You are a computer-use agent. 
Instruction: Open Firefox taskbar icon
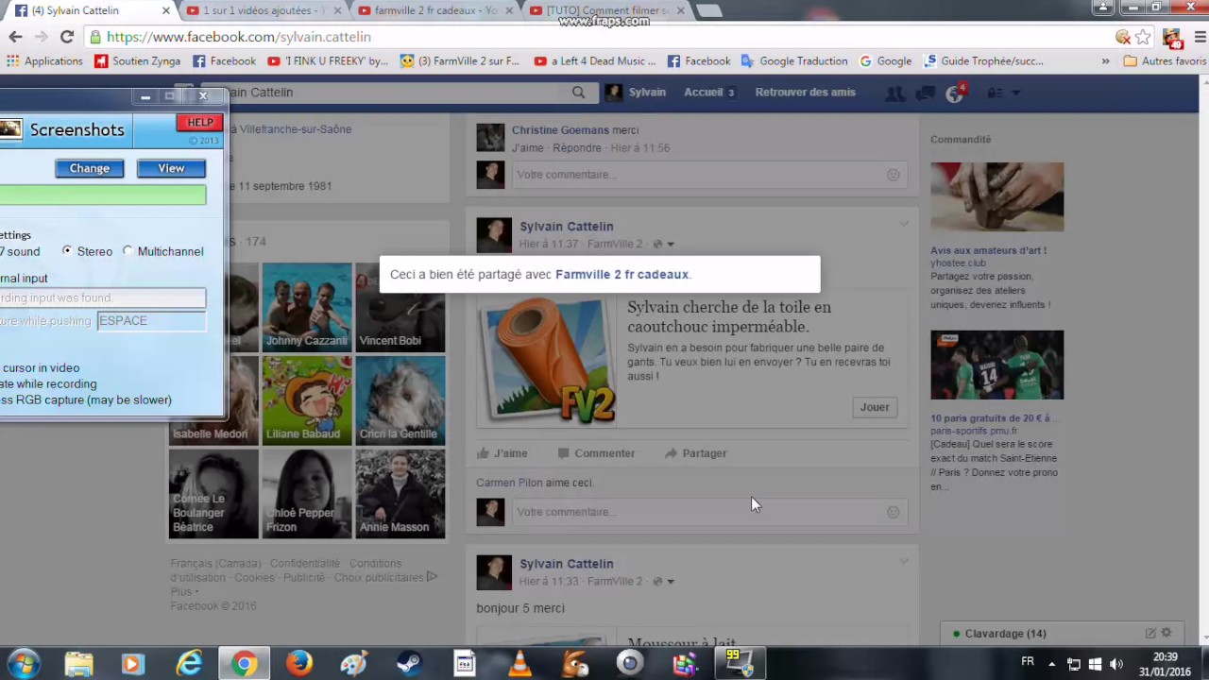point(299,664)
